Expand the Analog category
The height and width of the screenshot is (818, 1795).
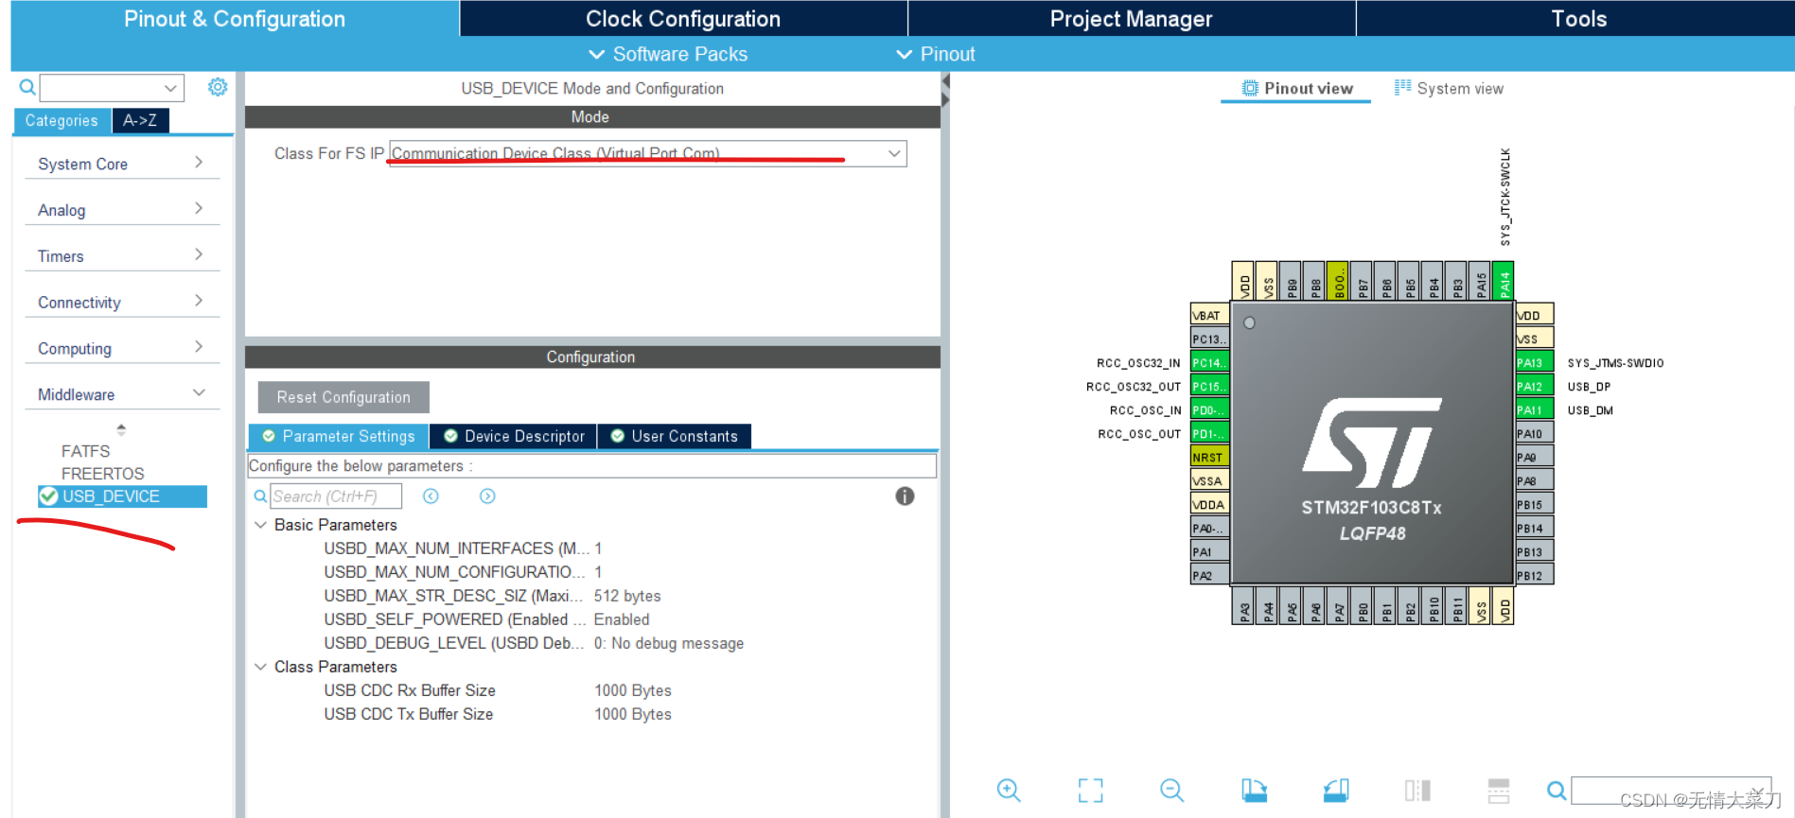(121, 210)
